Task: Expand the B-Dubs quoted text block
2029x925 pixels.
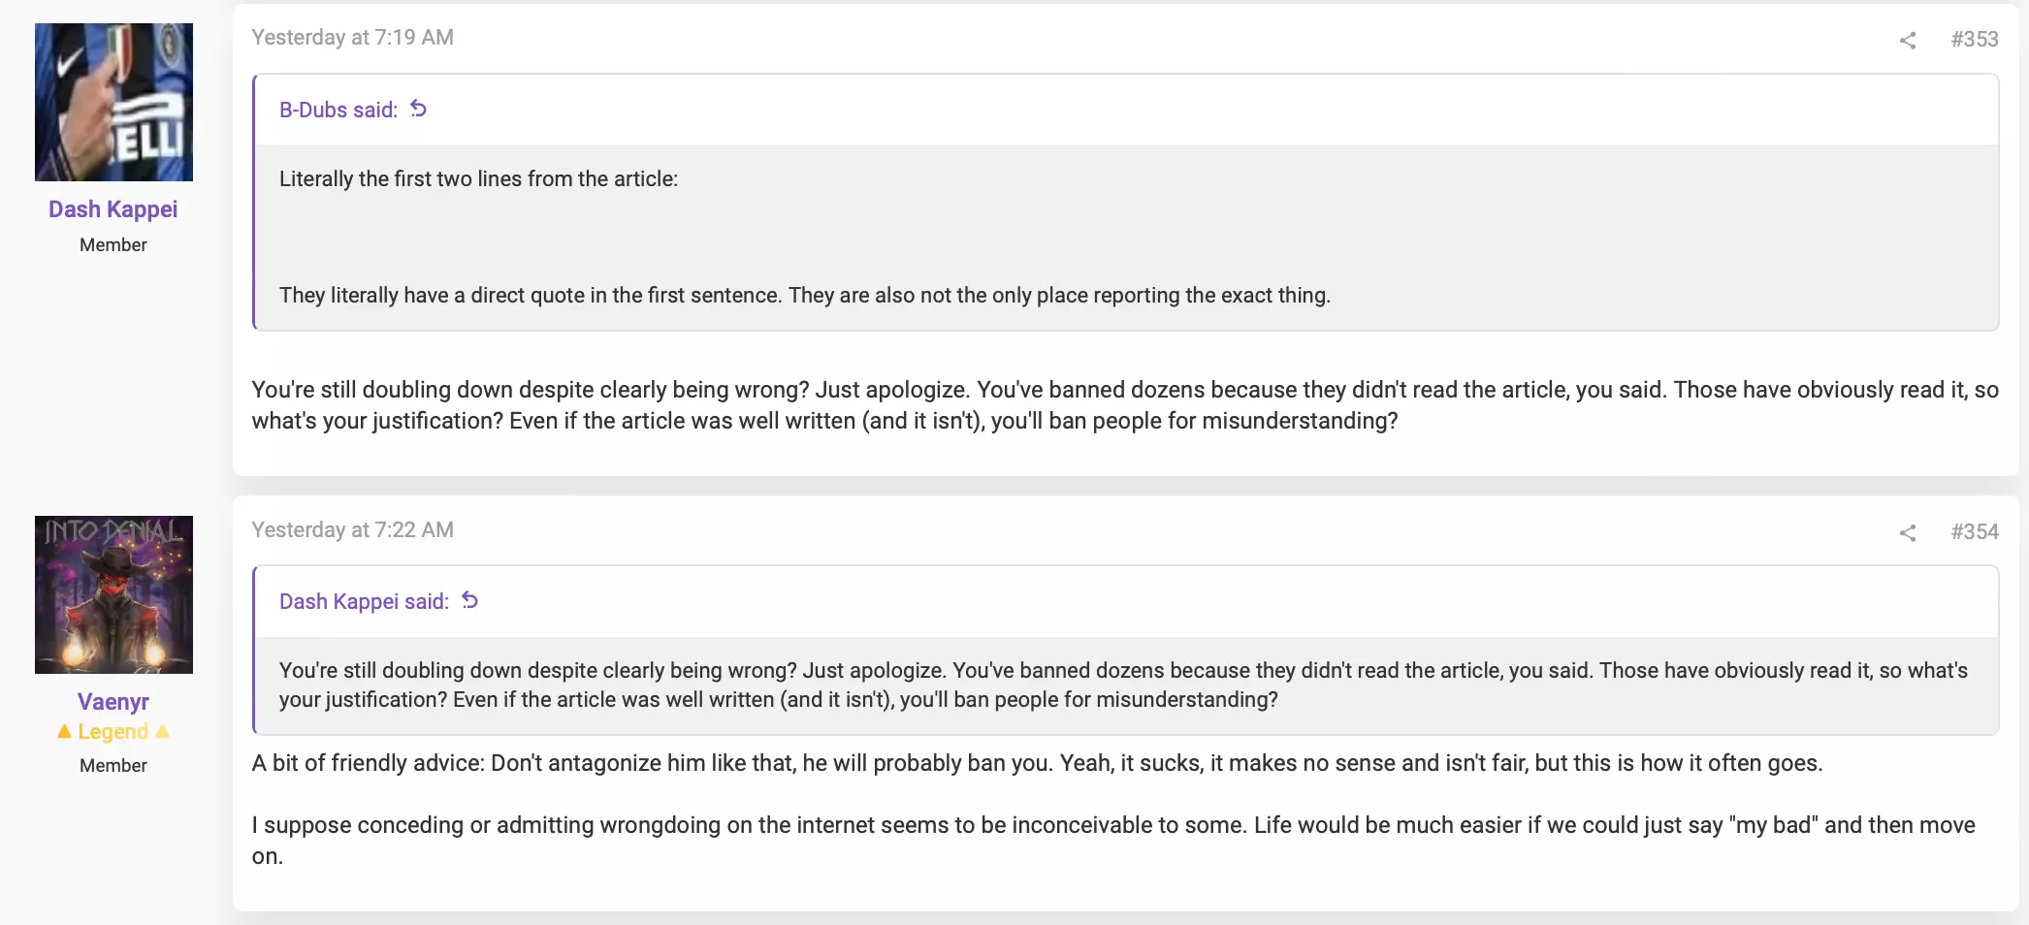Action: tap(1125, 237)
